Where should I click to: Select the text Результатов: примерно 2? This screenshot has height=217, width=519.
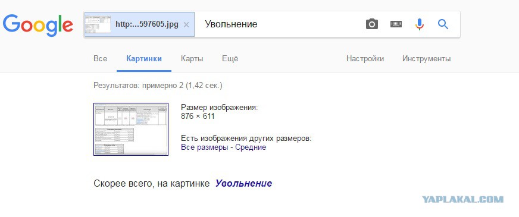click(138, 86)
